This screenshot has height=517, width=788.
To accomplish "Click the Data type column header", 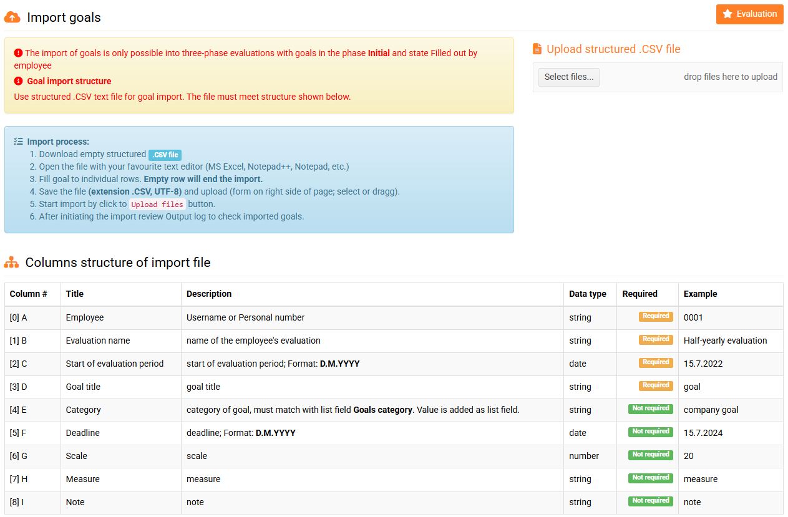I will click(x=587, y=294).
